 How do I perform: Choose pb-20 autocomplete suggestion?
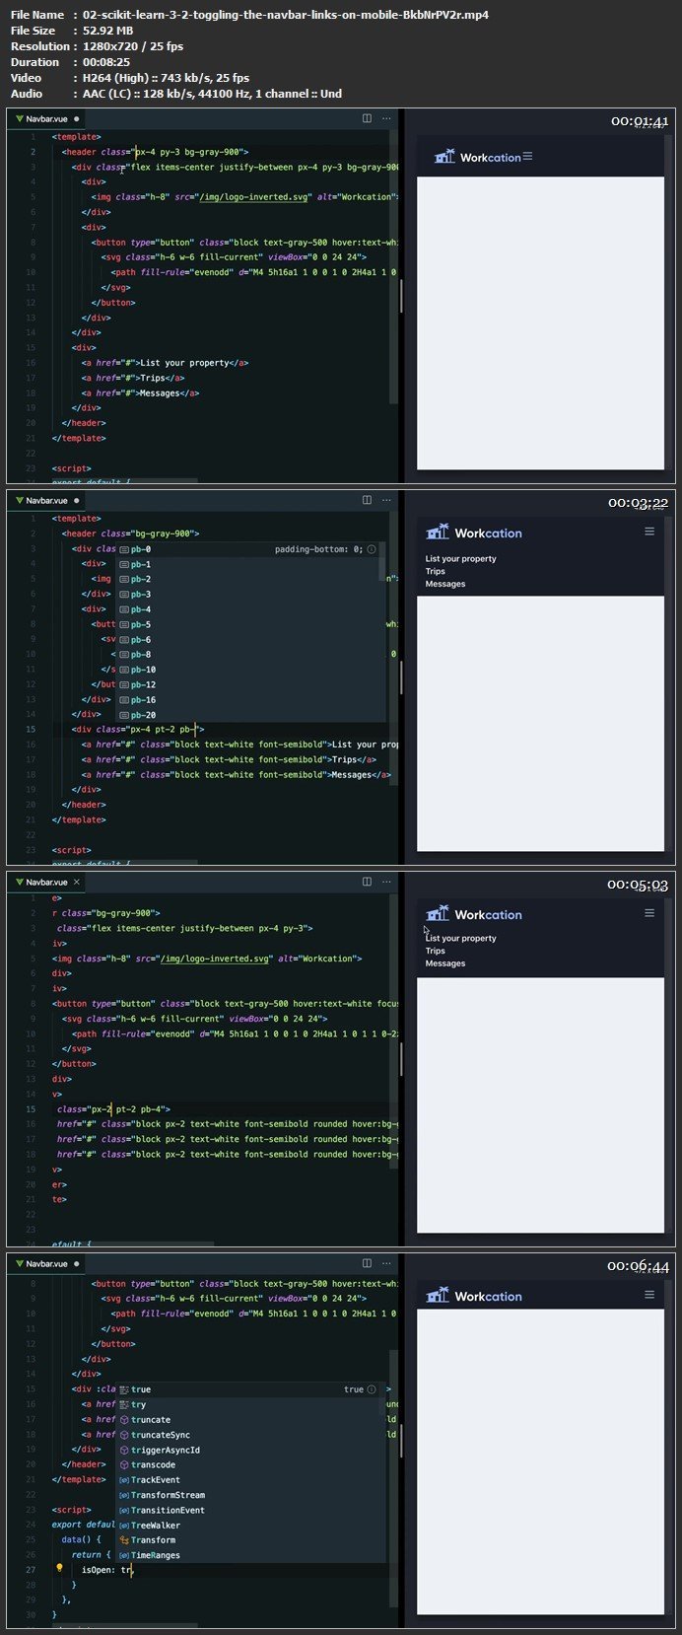(x=248, y=715)
